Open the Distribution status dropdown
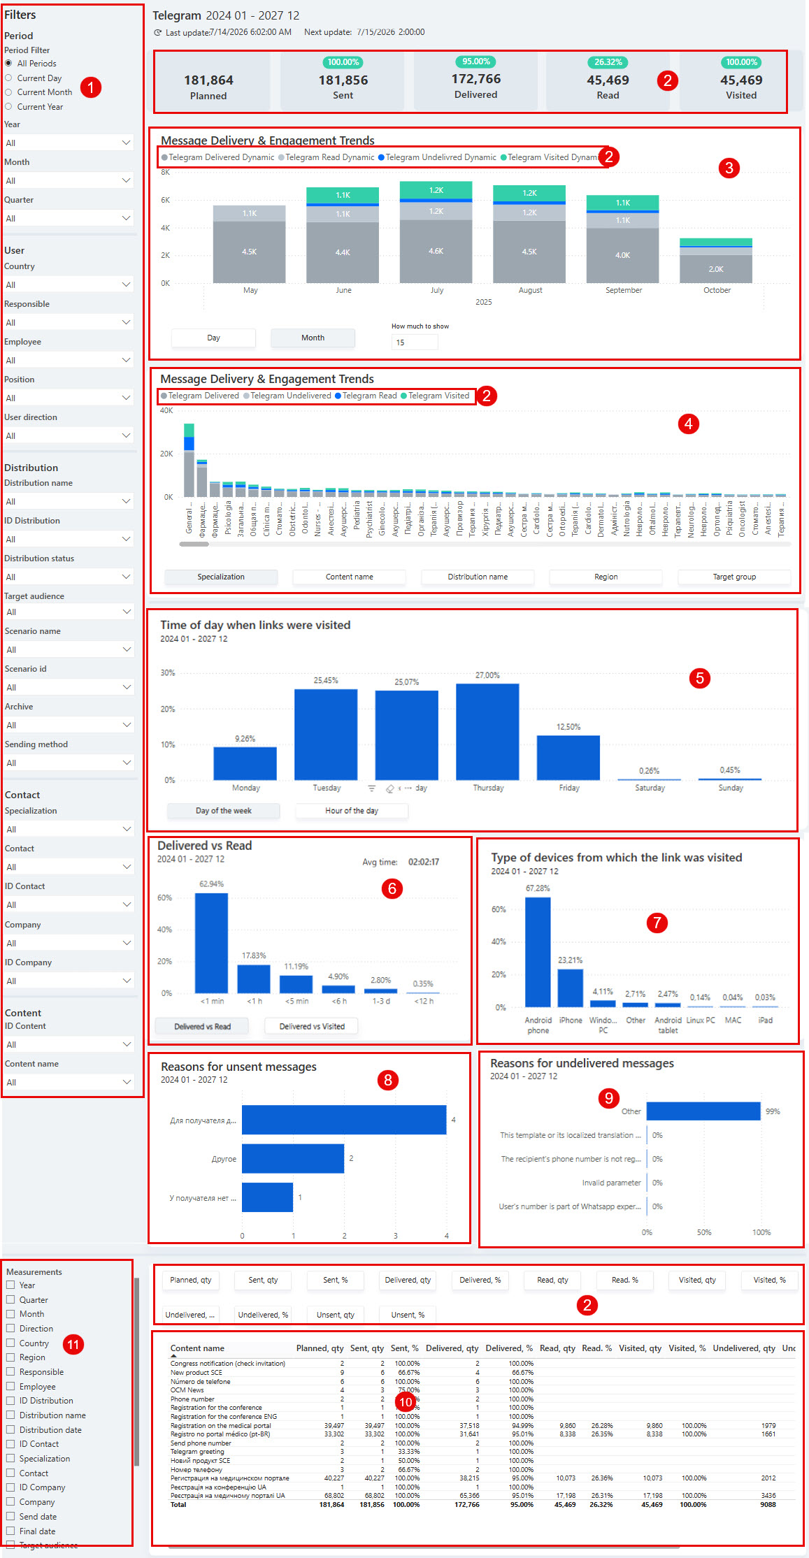Viewport: 809px width, 1558px height. click(x=69, y=577)
